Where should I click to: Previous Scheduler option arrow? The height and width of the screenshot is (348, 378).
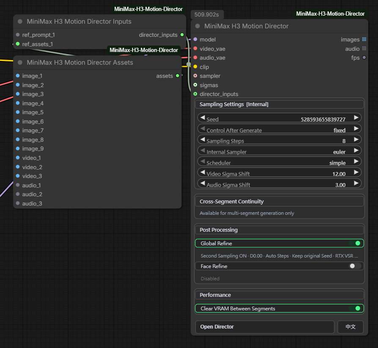203,162
